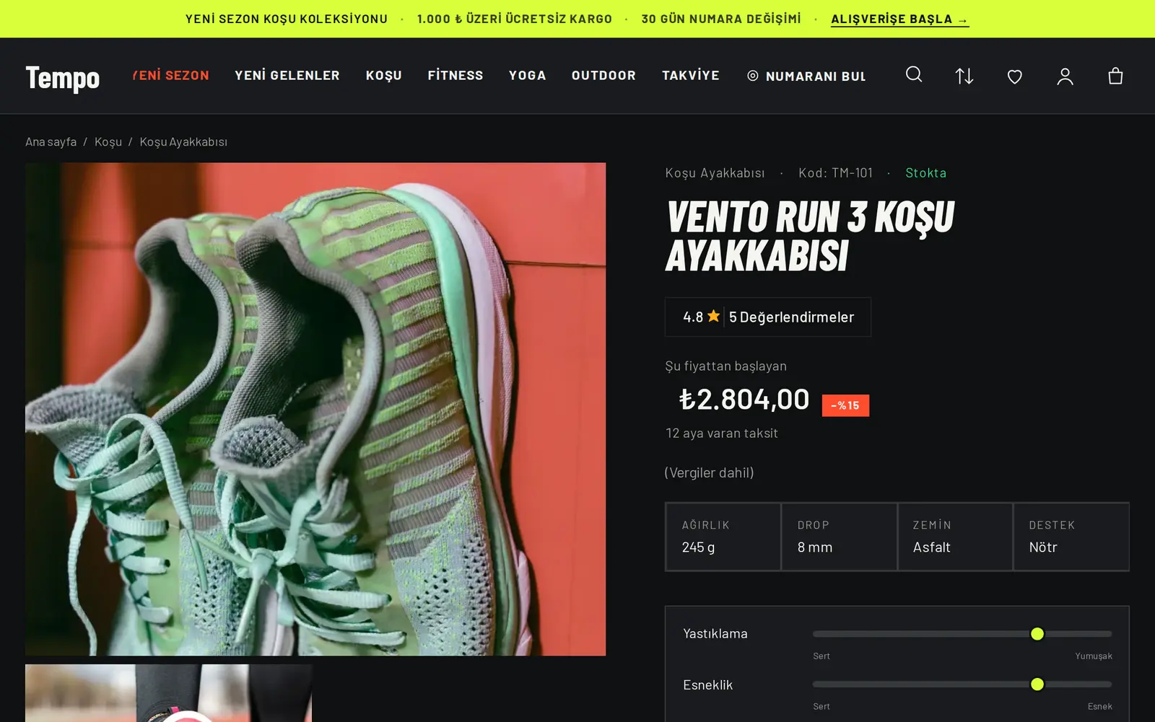Open the Koşu breadcrumb link

pyautogui.click(x=108, y=142)
